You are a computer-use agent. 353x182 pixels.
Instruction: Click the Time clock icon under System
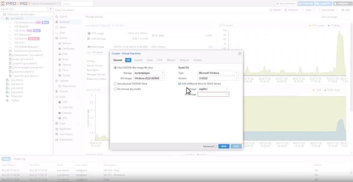click(x=60, y=70)
